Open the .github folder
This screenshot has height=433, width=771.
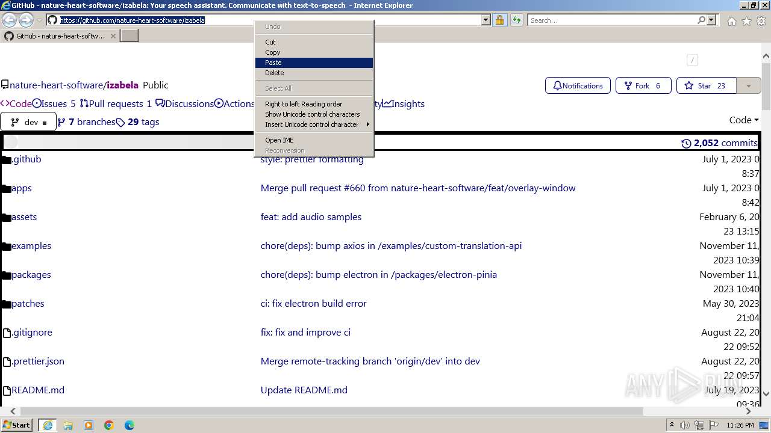coord(27,159)
